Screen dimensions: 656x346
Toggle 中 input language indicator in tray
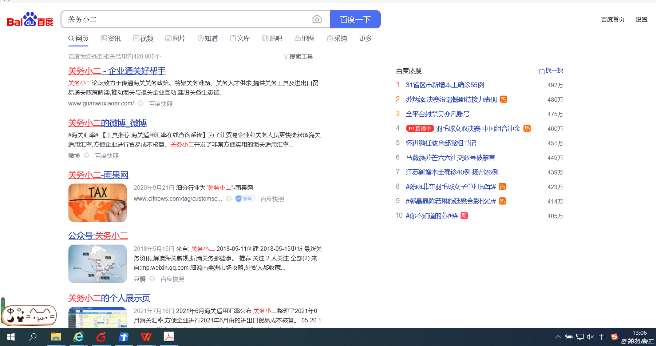click(x=602, y=337)
